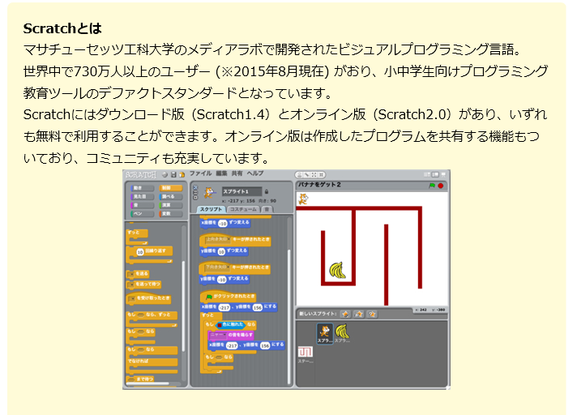Open message dropdown in を受け取ったとき block
The height and width of the screenshot is (415, 577).
click(x=132, y=298)
